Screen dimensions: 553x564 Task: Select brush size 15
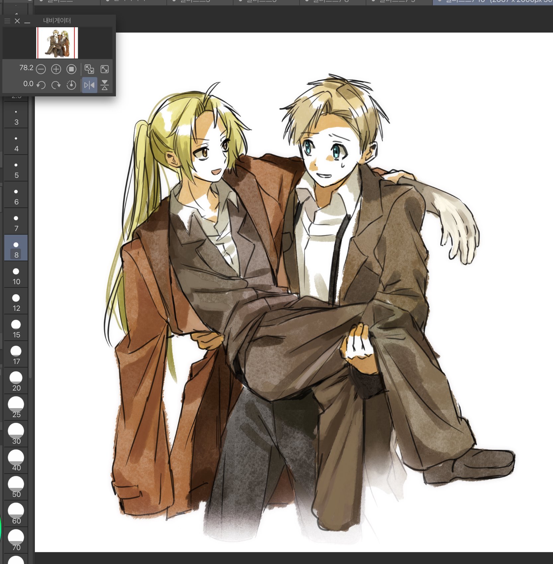point(16,327)
